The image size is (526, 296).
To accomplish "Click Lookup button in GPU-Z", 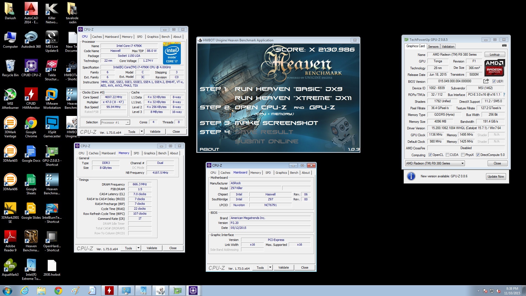I will click(x=494, y=55).
